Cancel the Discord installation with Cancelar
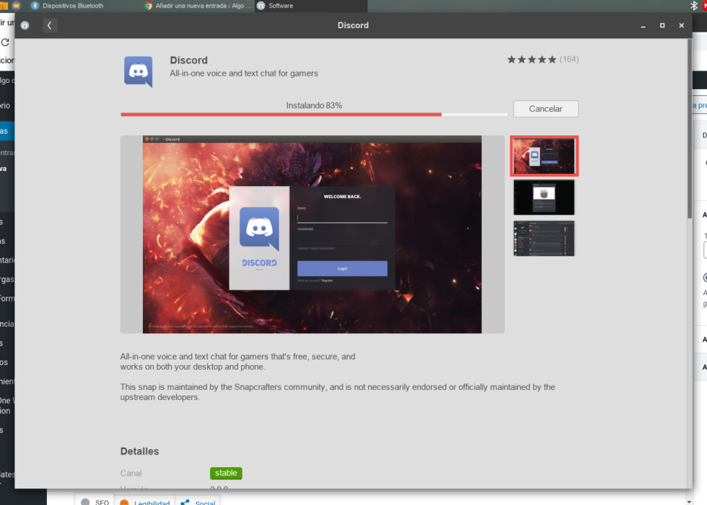707x505 pixels. point(545,108)
